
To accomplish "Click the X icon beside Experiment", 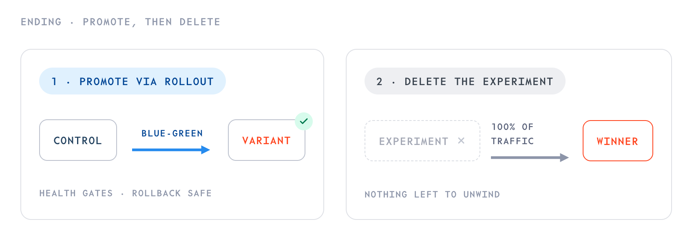I will click(x=461, y=140).
